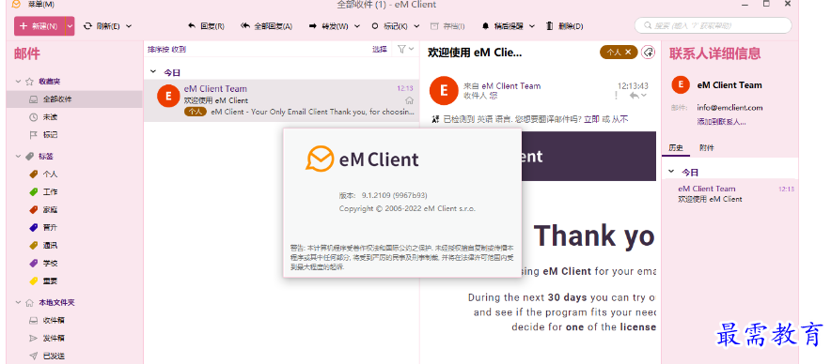
Task: Switch to the 附件 attachments tab
Action: [x=707, y=148]
